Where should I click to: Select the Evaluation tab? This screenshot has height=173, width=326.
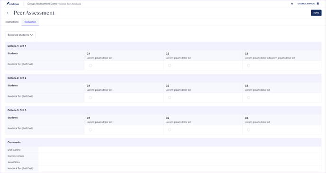click(30, 22)
